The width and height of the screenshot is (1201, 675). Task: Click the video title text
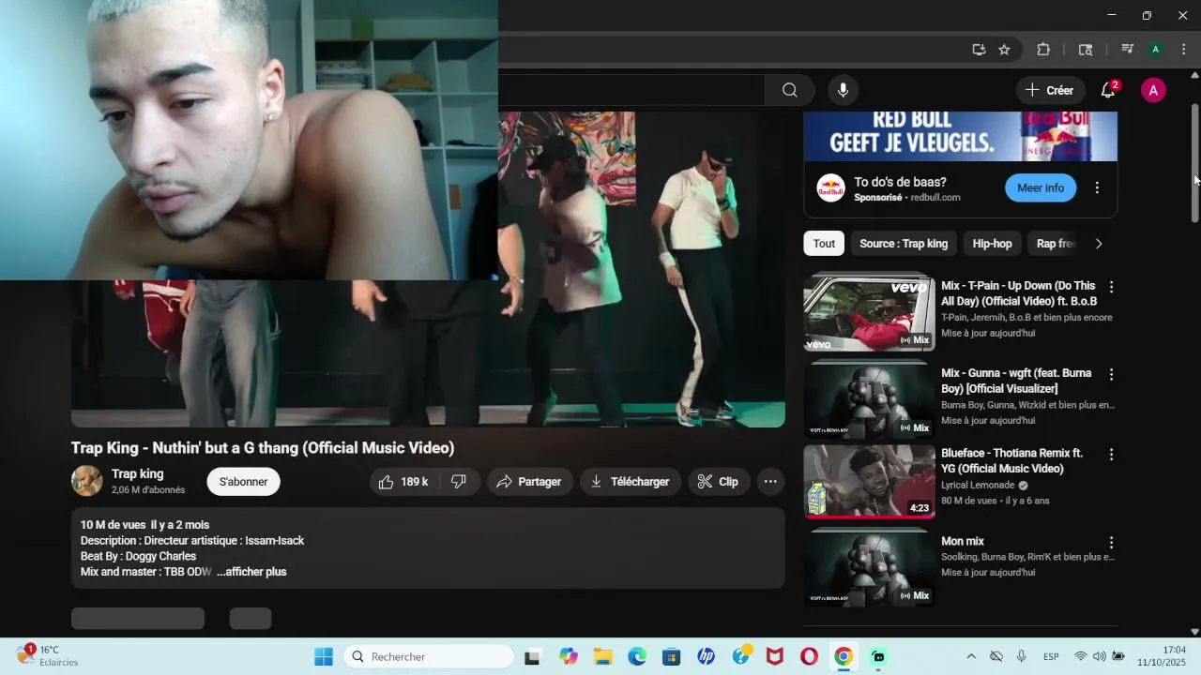click(263, 448)
